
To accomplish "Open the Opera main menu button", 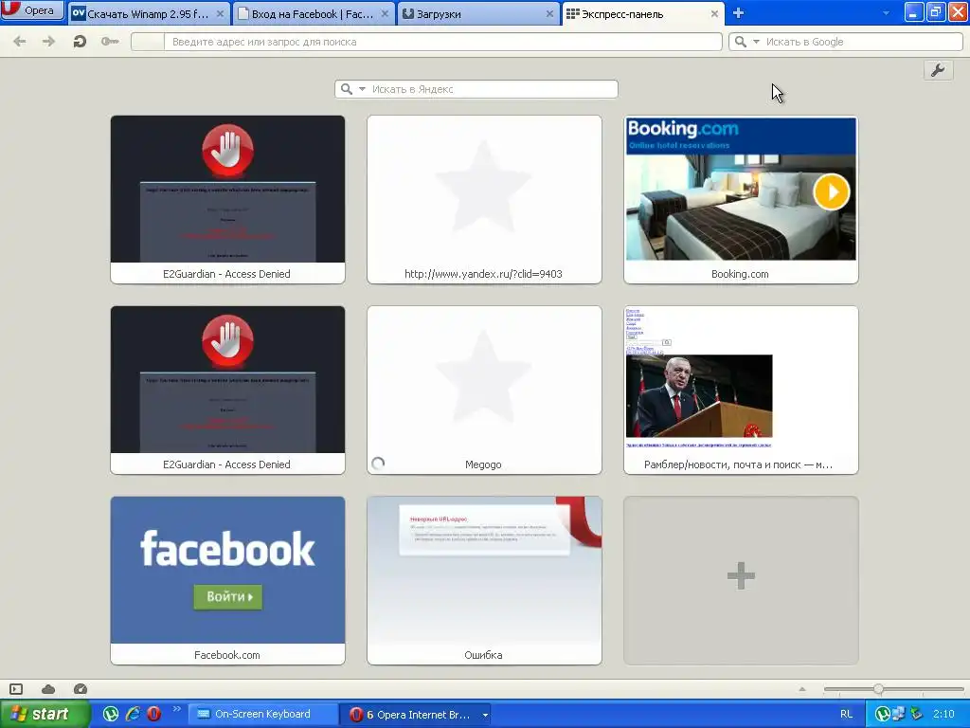I will (x=32, y=9).
